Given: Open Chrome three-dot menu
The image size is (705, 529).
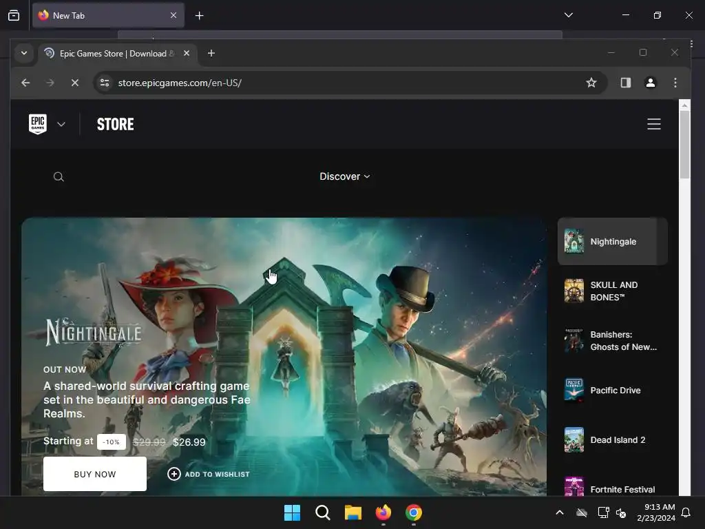Looking at the screenshot, I should (675, 83).
